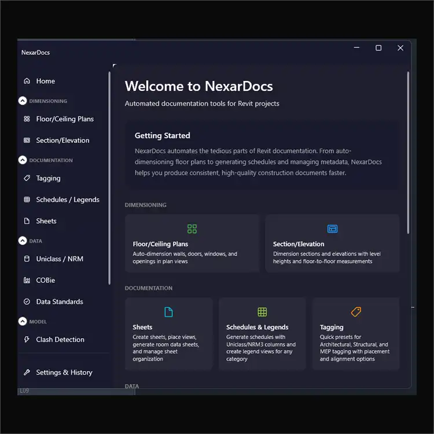The height and width of the screenshot is (434, 434).
Task: Minimize the NexarDocs window
Action: pyautogui.click(x=356, y=48)
